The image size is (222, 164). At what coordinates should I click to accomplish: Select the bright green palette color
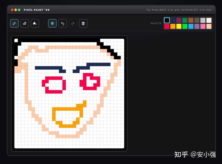(x=185, y=26)
